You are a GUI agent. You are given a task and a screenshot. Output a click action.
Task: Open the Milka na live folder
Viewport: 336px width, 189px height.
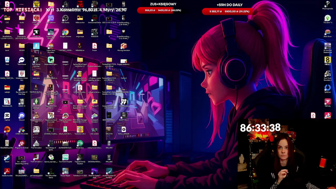pyautogui.click(x=80, y=19)
